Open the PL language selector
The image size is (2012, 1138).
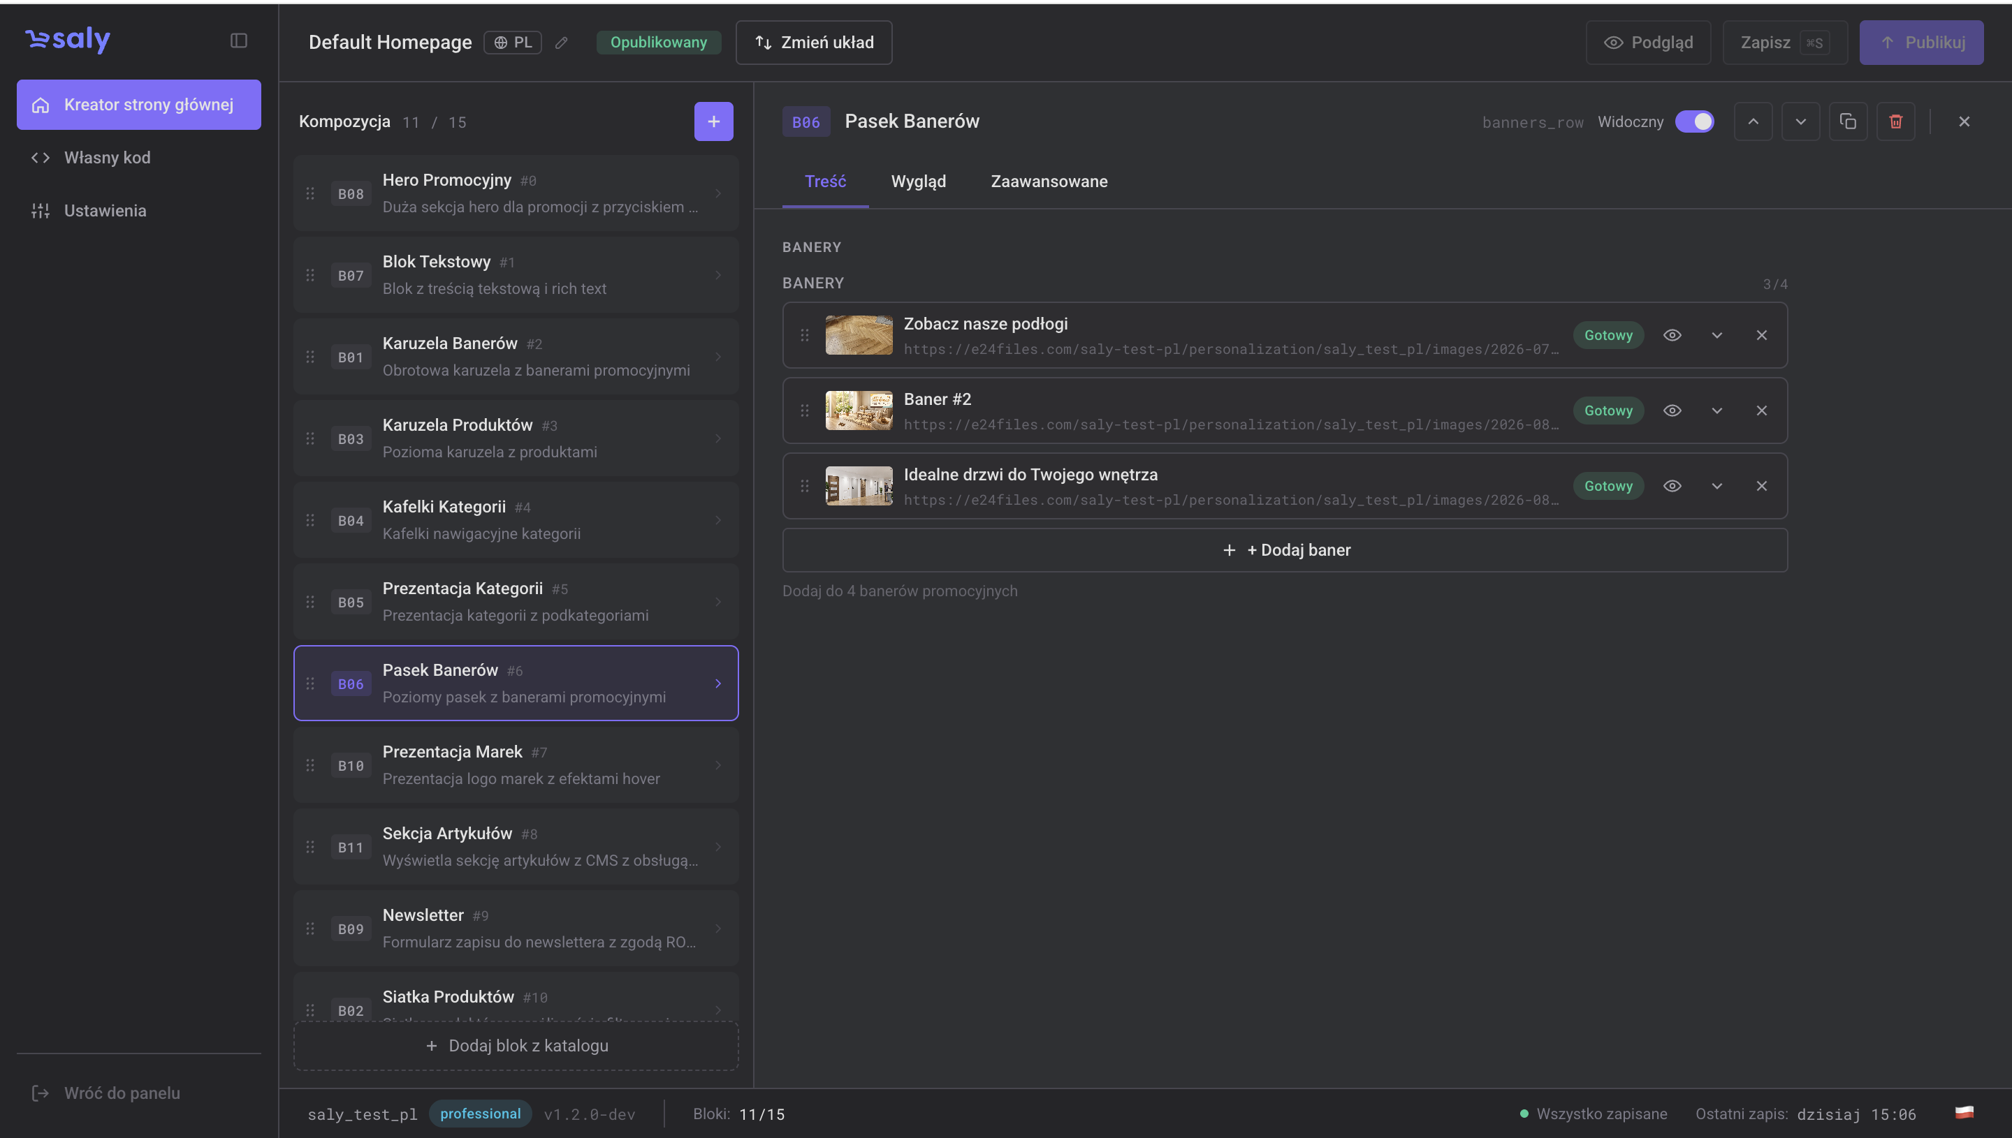(513, 42)
